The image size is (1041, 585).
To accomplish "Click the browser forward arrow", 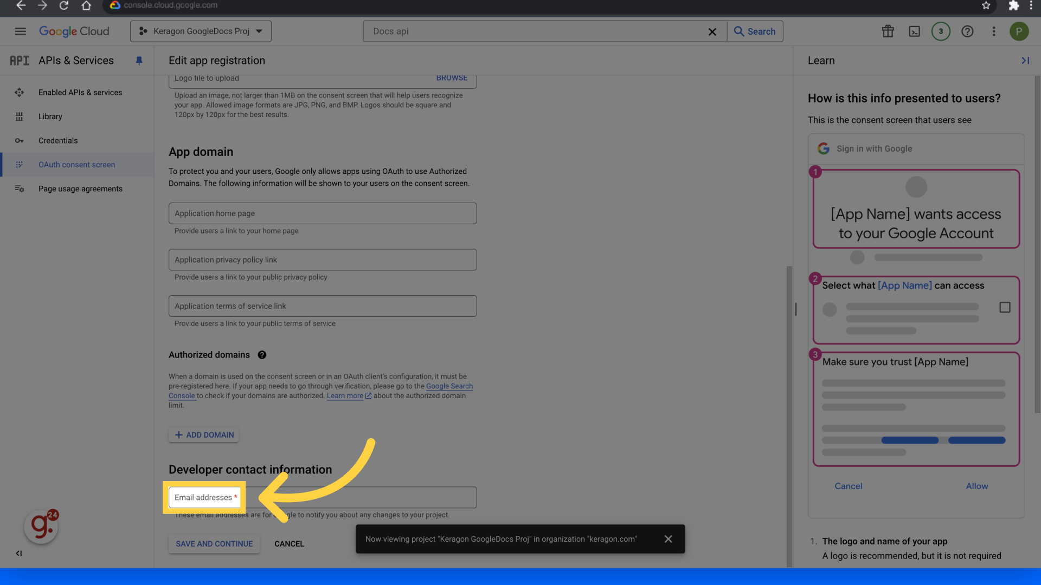I will coord(42,5).
